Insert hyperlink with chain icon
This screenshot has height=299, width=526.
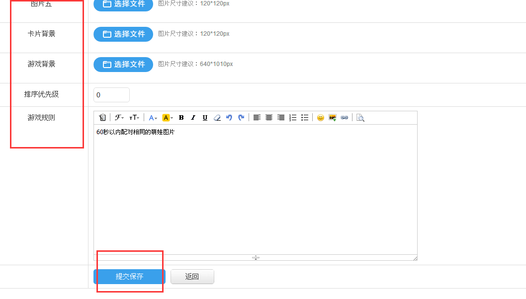pos(344,118)
